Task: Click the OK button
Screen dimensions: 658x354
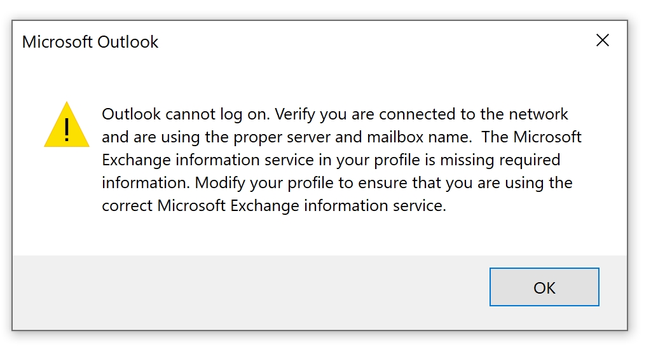Action: point(544,287)
